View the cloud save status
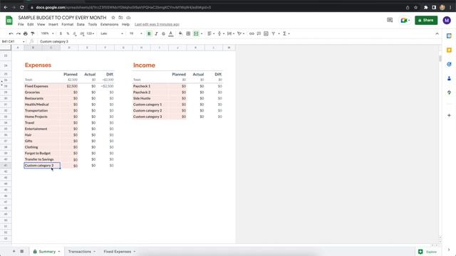 (x=128, y=18)
